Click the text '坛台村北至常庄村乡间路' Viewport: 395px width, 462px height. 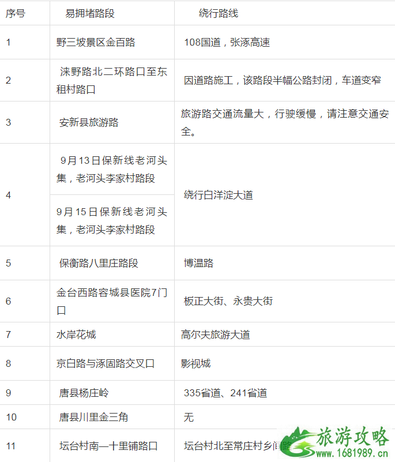click(238, 445)
